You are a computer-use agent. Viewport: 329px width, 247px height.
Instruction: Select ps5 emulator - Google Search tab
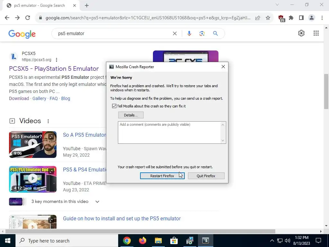coord(40,5)
